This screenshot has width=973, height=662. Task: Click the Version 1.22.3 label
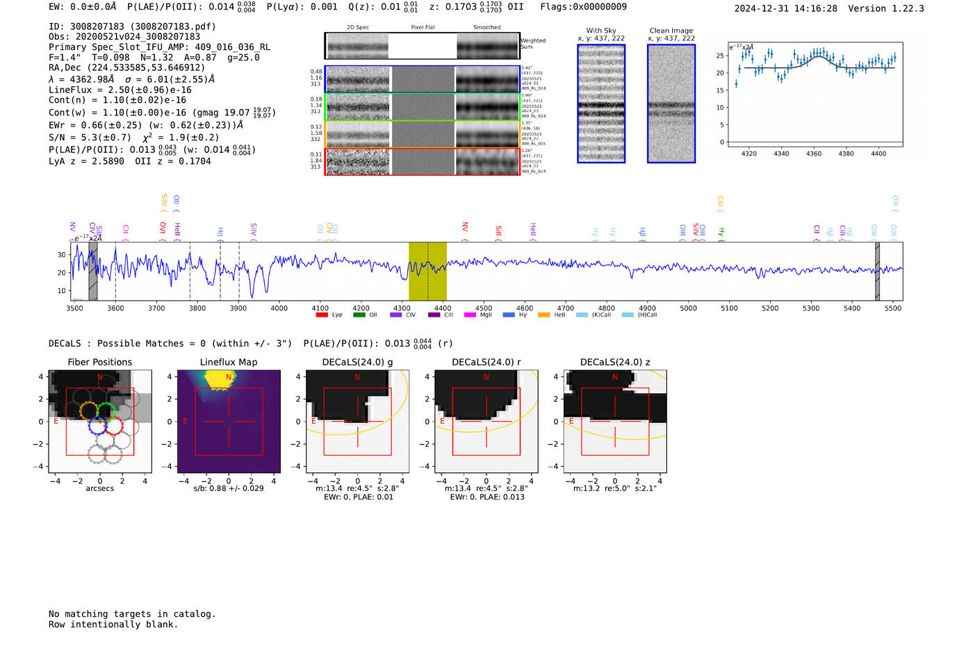click(x=886, y=8)
